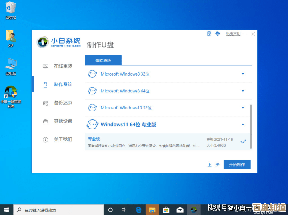Open the customer service headset icon
Image resolution: width=288 pixels, height=215 pixels.
[x=217, y=34]
